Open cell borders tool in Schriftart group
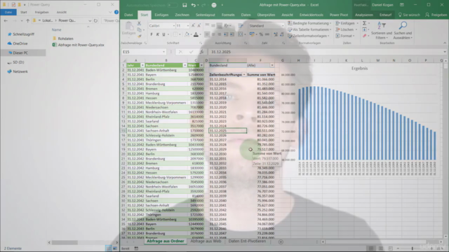449x252 pixels. point(175,34)
